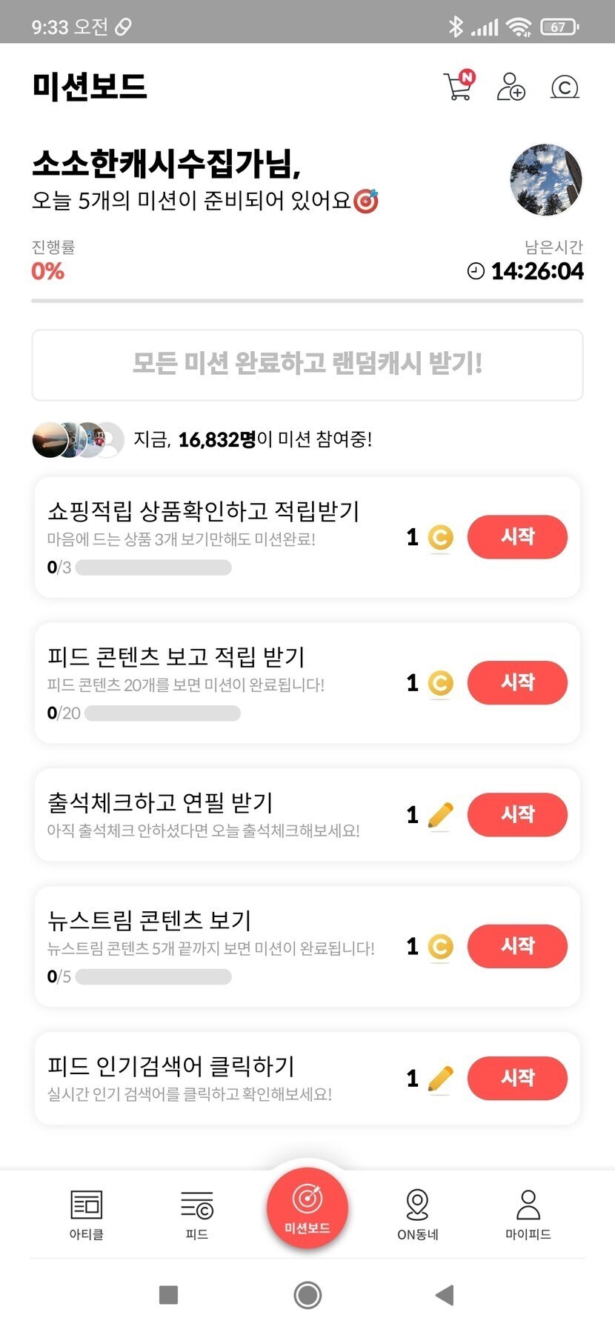Image resolution: width=615 pixels, height=1332 pixels.
Task: Tap the profile photo thumbnail
Action: click(546, 180)
